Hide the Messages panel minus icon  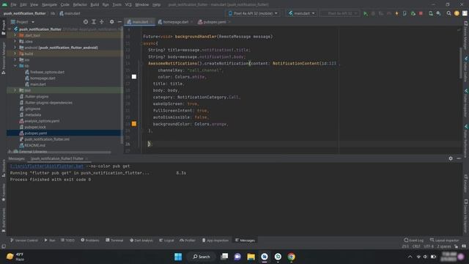click(x=459, y=158)
